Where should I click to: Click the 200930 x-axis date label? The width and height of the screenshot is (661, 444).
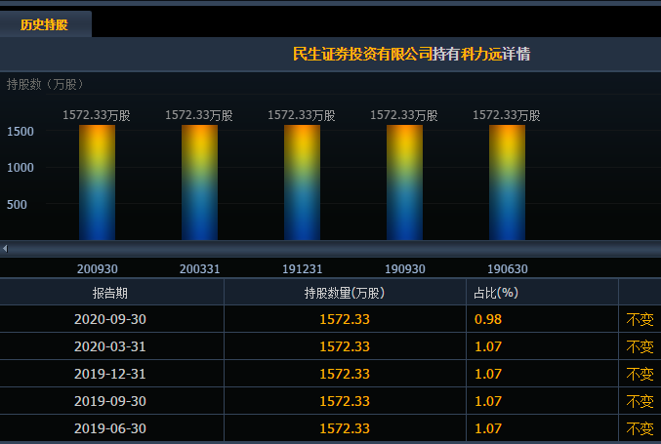pos(98,268)
